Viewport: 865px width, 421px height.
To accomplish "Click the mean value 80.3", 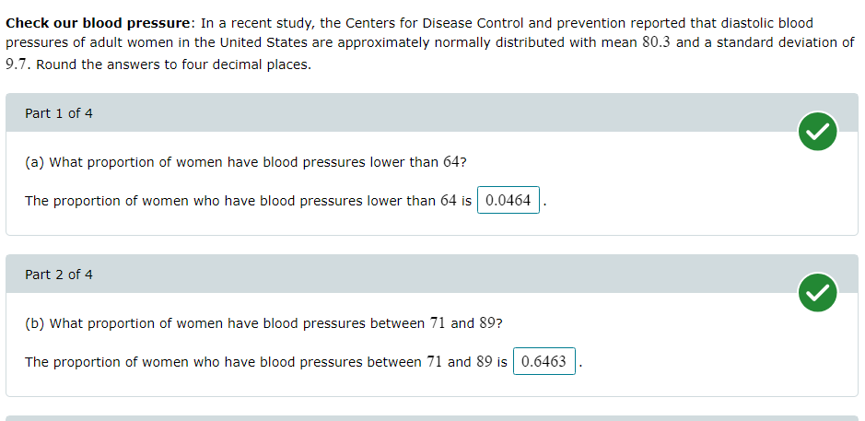I will coord(656,42).
